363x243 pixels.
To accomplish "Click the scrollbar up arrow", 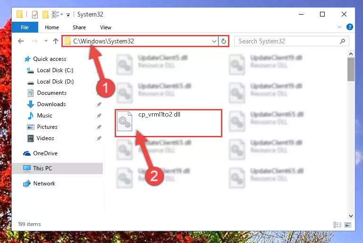I will coord(351,54).
